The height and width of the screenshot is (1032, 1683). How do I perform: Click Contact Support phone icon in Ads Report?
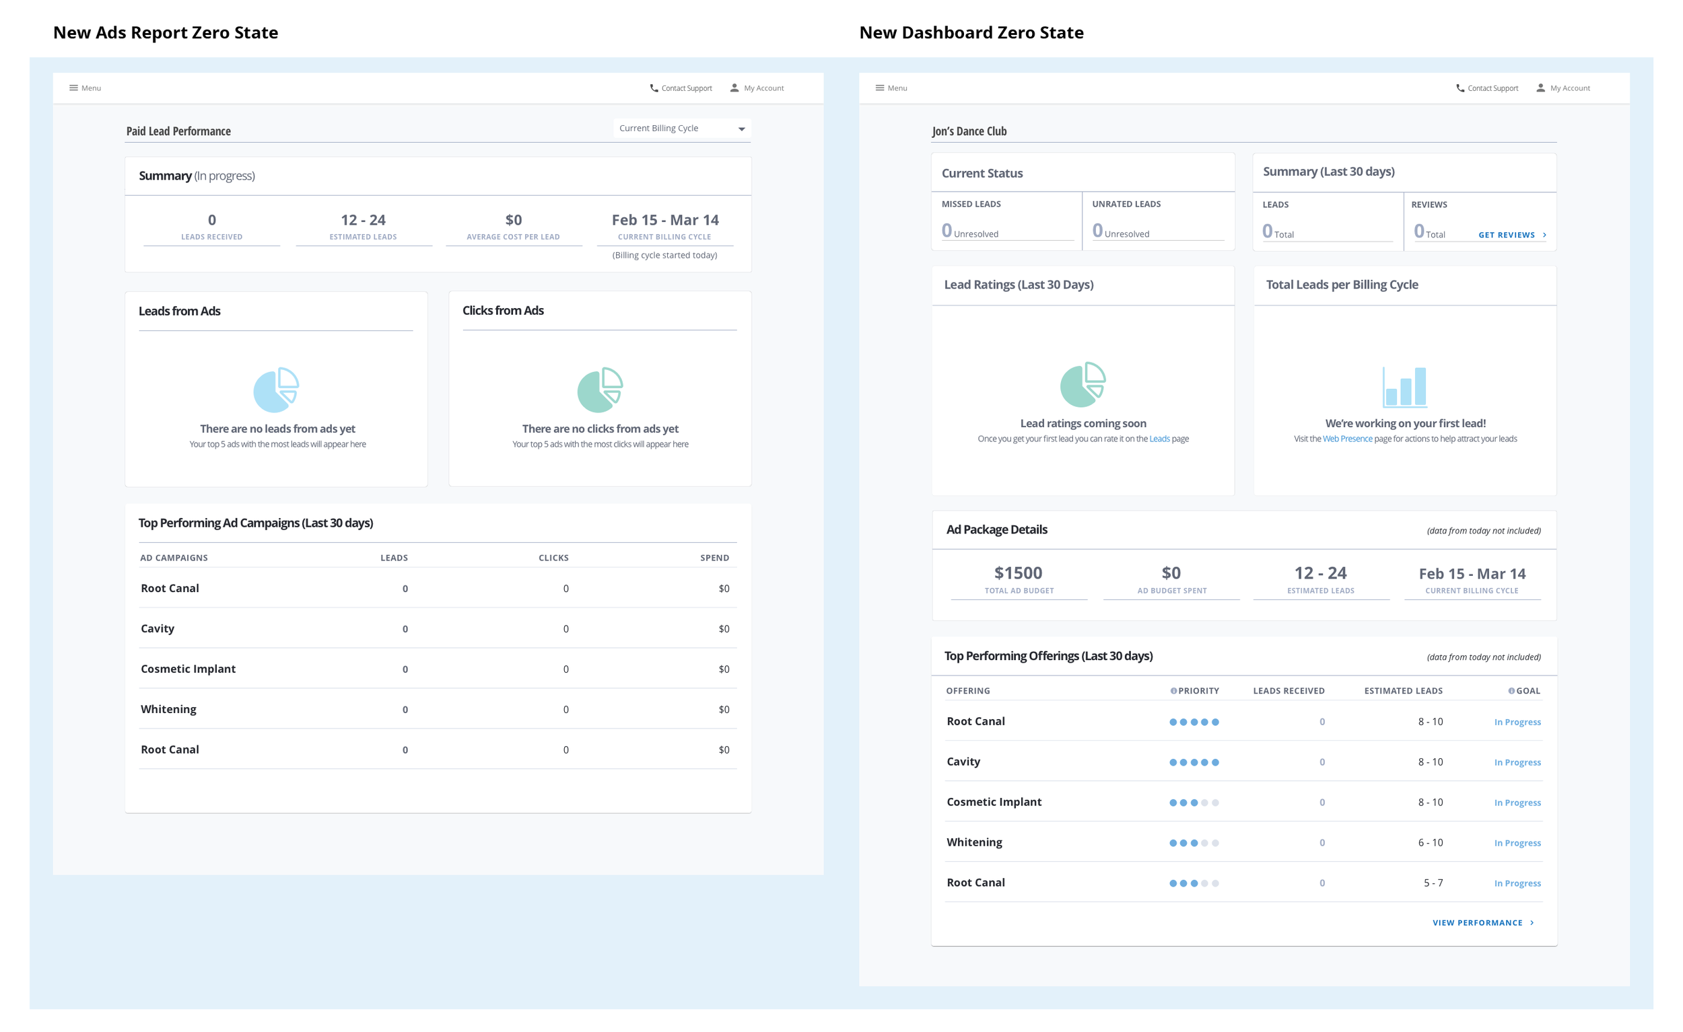(654, 88)
